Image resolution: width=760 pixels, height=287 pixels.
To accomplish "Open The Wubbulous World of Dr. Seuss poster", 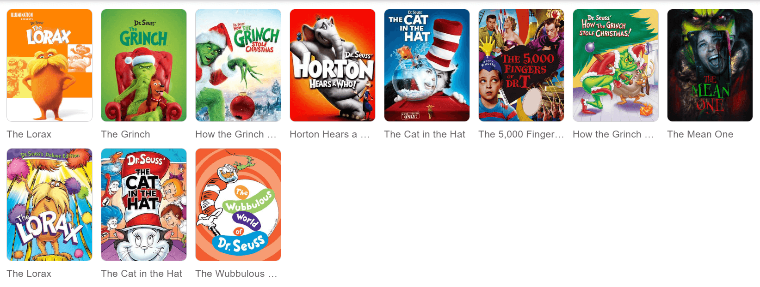I will 238,205.
